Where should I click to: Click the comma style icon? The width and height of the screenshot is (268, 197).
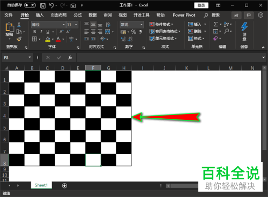[140, 32]
